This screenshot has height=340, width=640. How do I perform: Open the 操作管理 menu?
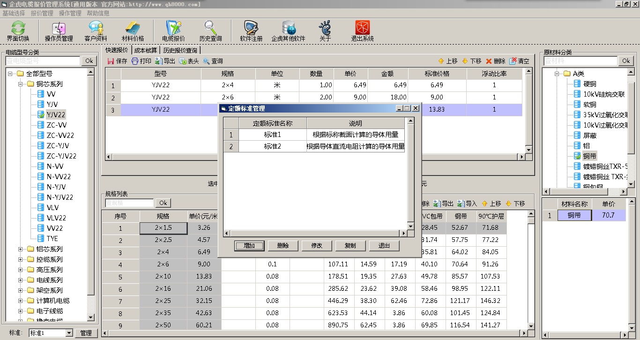coord(70,13)
